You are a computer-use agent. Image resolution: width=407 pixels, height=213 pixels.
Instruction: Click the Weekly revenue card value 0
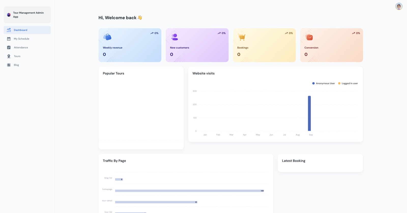click(x=104, y=54)
